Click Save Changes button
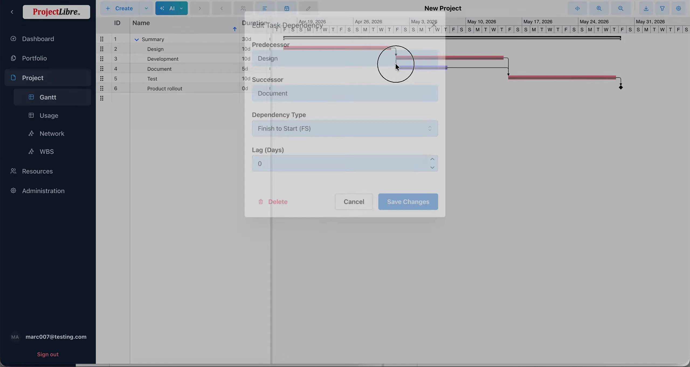Image resolution: width=690 pixels, height=367 pixels. click(408, 202)
